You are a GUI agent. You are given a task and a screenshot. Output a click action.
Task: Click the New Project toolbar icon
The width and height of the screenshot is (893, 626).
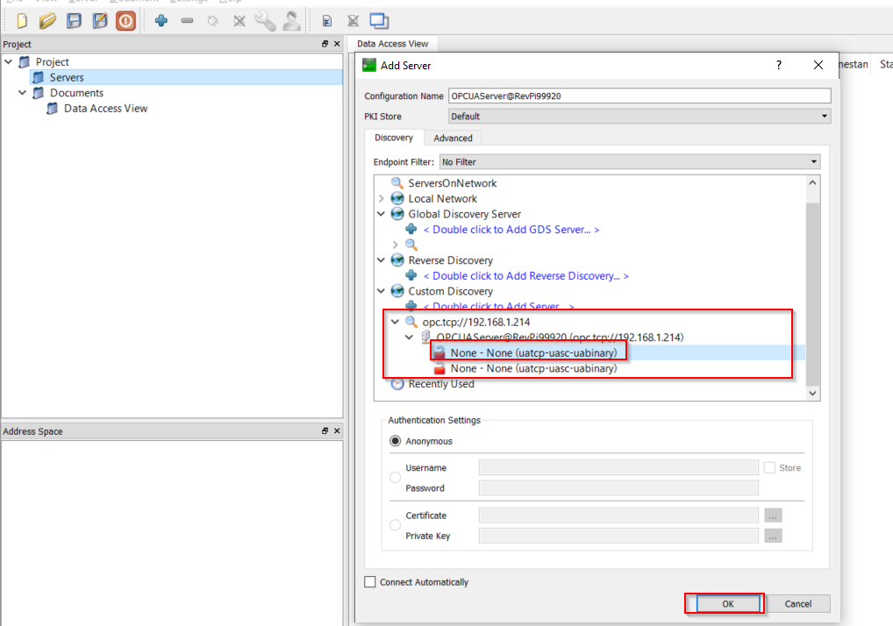click(x=22, y=21)
